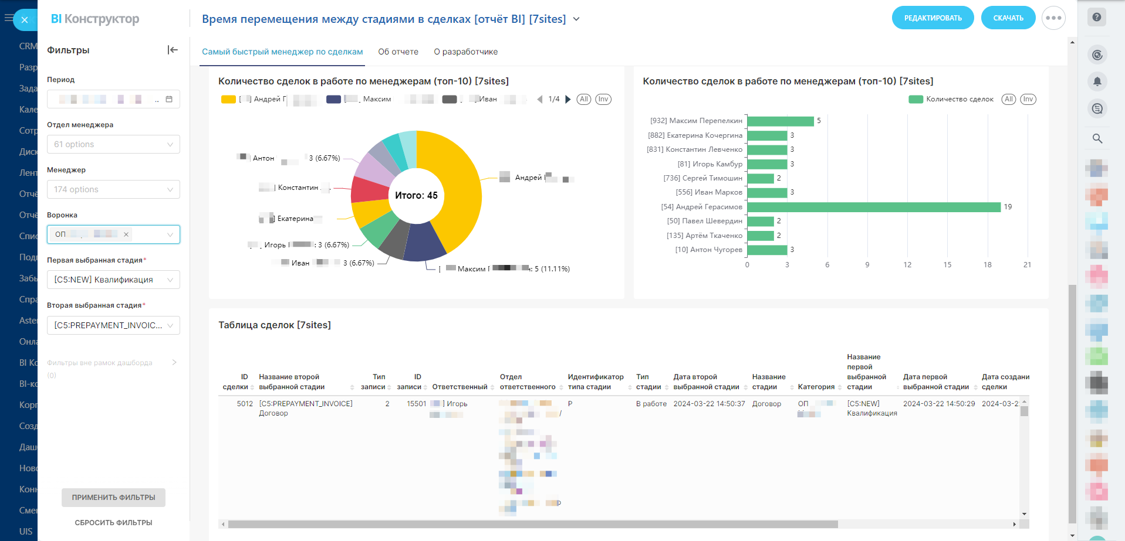The height and width of the screenshot is (541, 1125).
Task: Go to next pie chart legend page
Action: [x=568, y=100]
